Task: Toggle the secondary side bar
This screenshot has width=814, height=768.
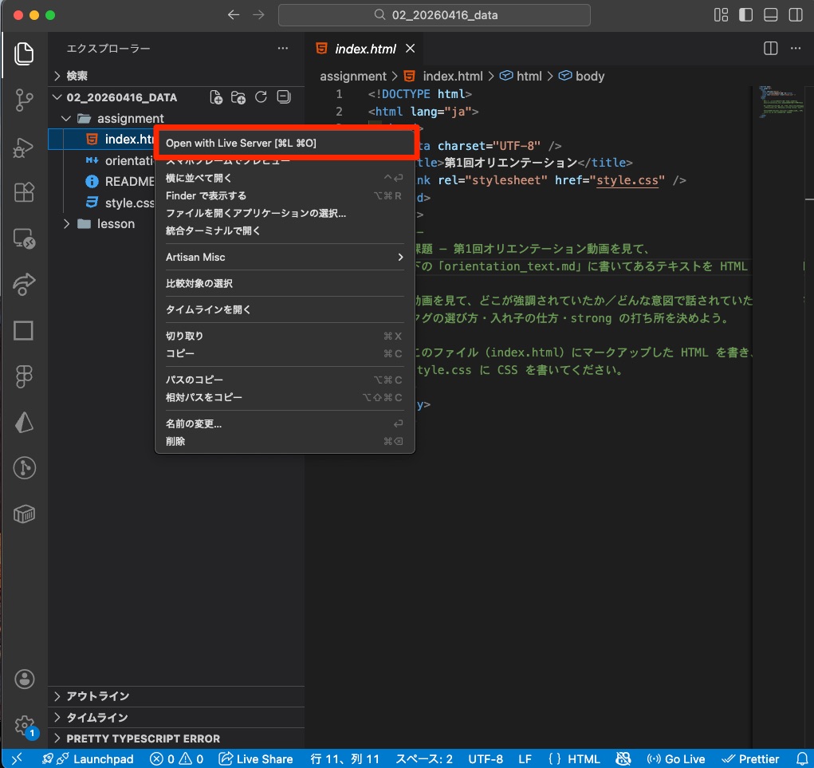Action: coord(796,15)
